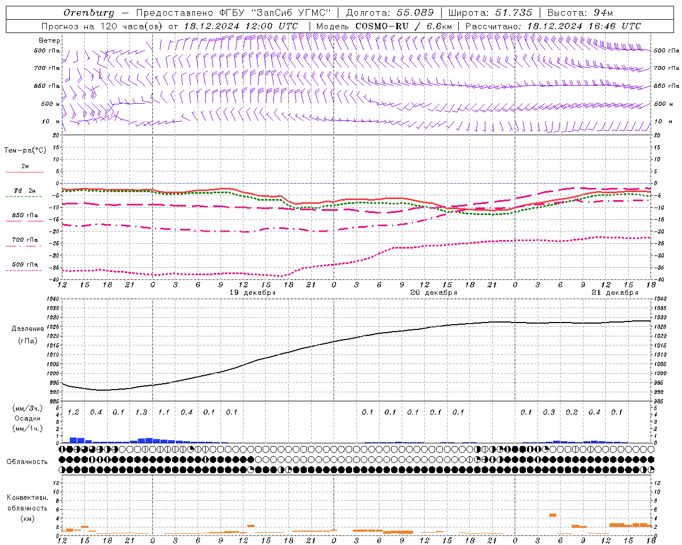This screenshot has width=682, height=545.
Task: Click the Давление pressure label
Action: (28, 329)
